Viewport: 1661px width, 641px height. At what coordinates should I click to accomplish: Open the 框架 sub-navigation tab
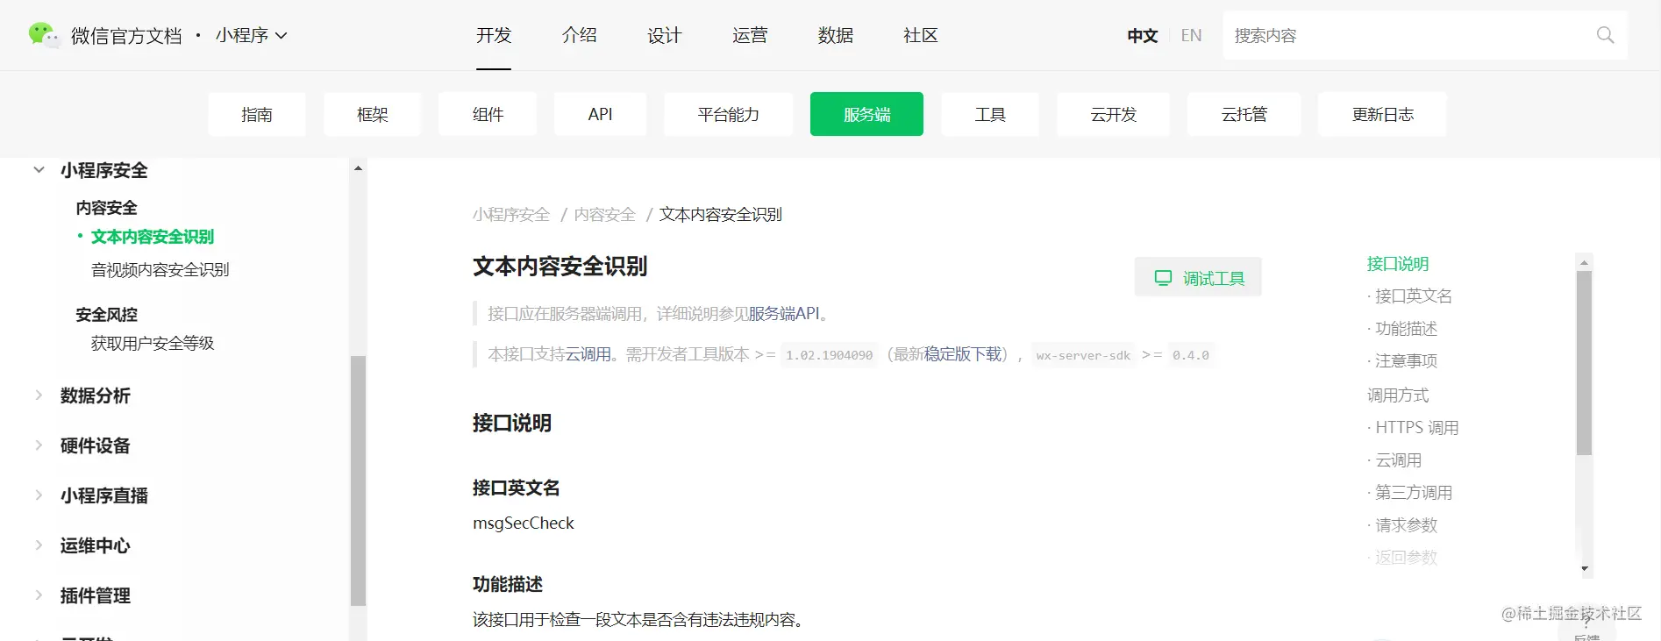tap(372, 114)
